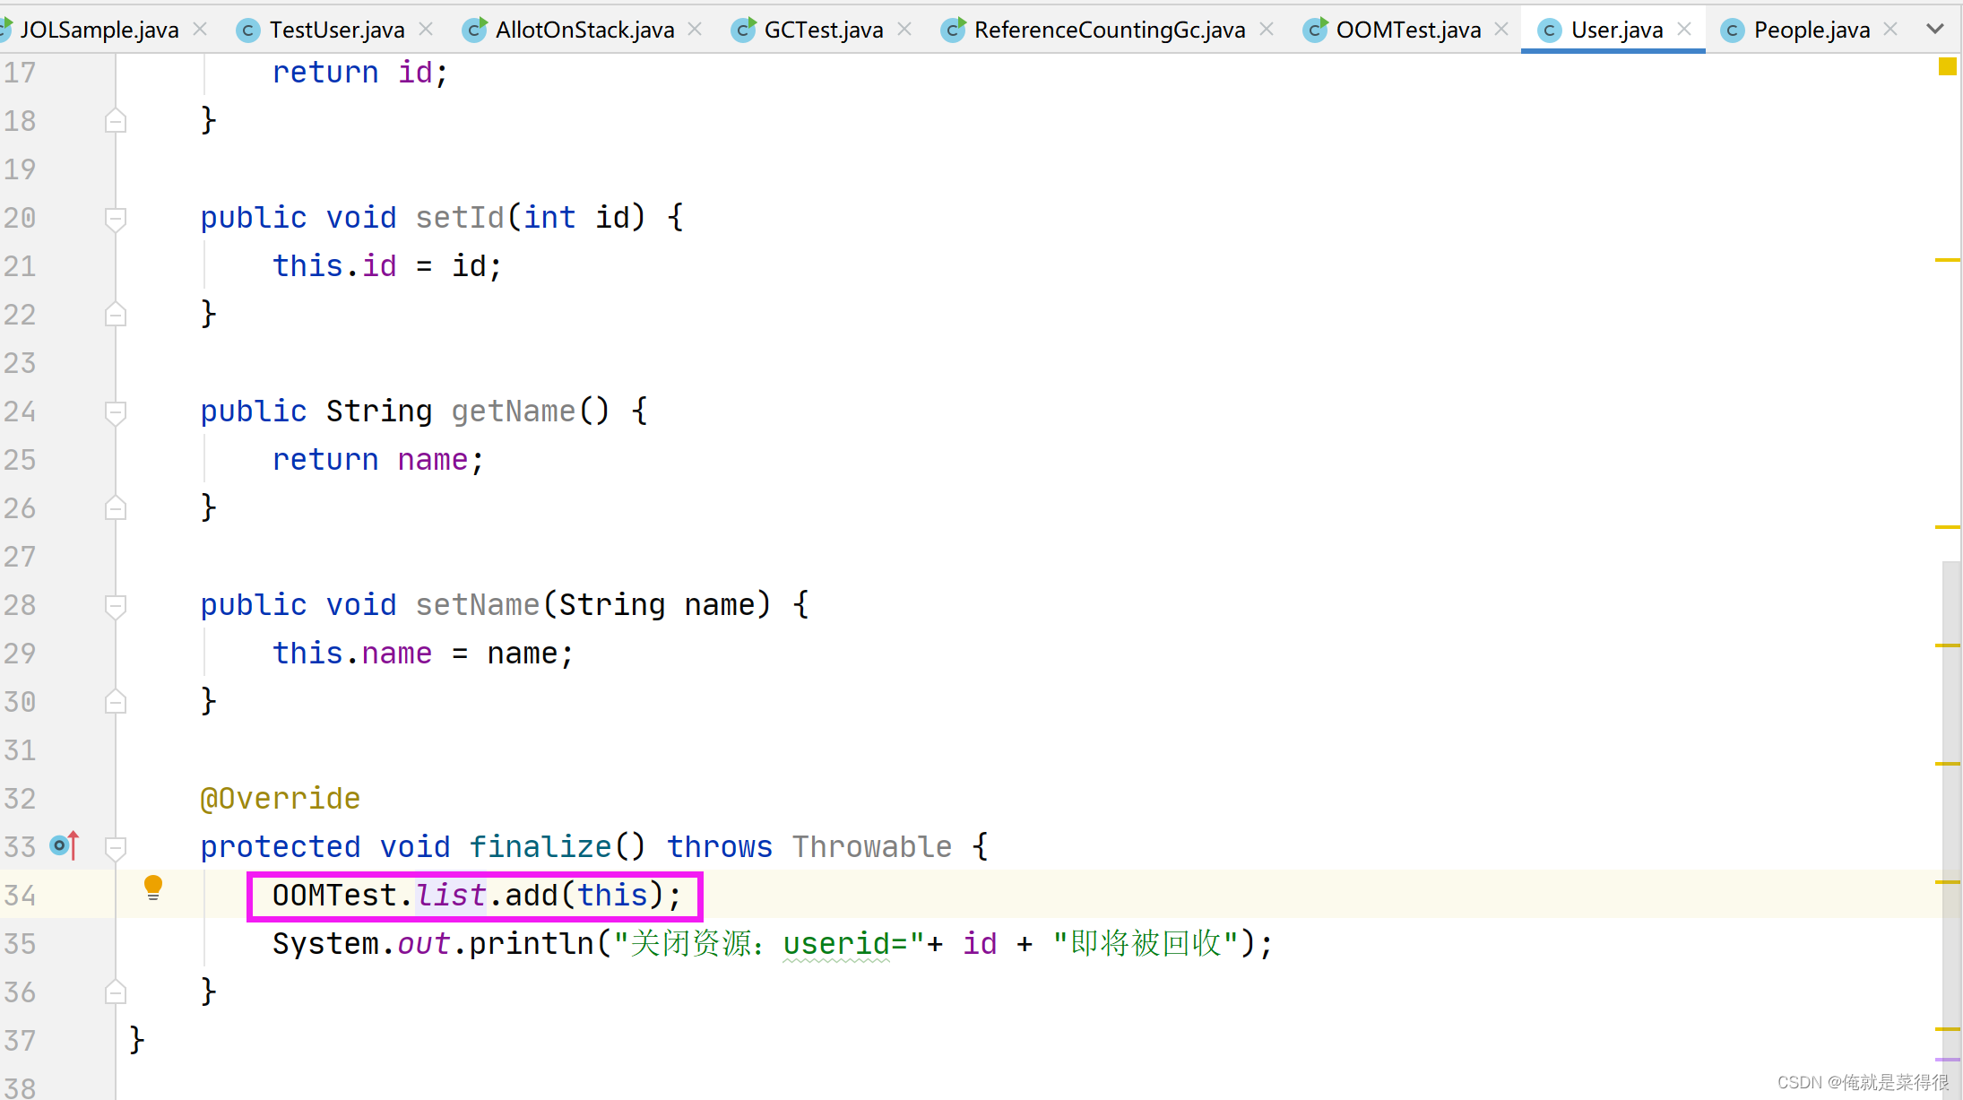This screenshot has height=1100, width=1963.
Task: Switch to the JOLSample.java tab
Action: click(99, 30)
